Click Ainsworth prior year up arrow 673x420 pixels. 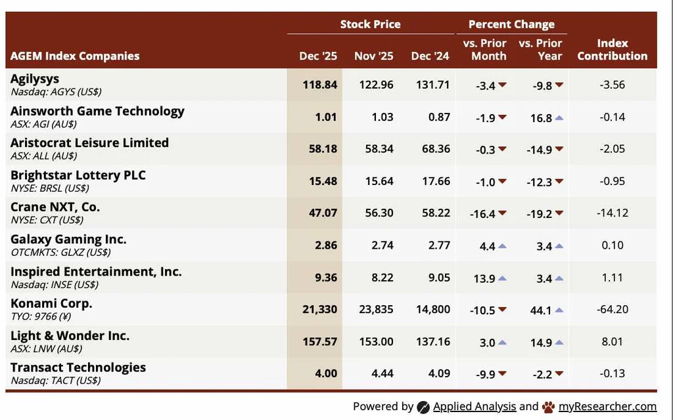[559, 117]
